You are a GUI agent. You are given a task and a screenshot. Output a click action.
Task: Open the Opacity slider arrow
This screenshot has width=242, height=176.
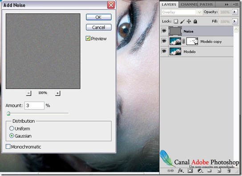tap(234, 12)
